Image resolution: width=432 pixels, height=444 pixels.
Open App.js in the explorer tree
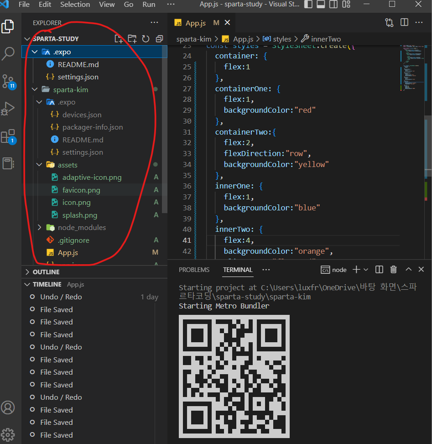(68, 253)
